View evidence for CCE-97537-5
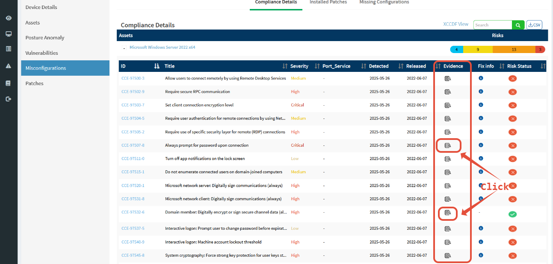 [448, 228]
